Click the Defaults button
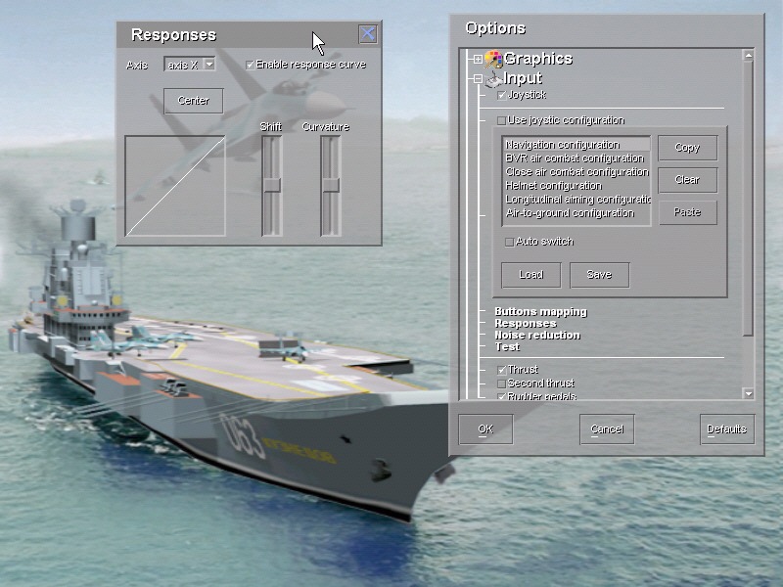 click(x=726, y=429)
